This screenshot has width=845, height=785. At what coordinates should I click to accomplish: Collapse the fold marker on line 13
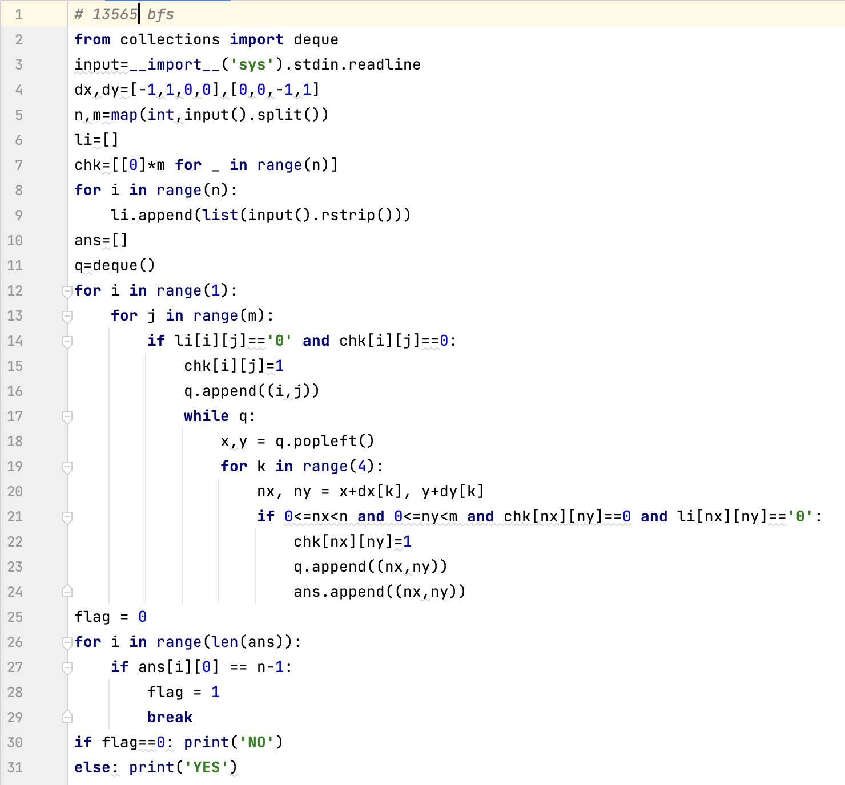[67, 316]
